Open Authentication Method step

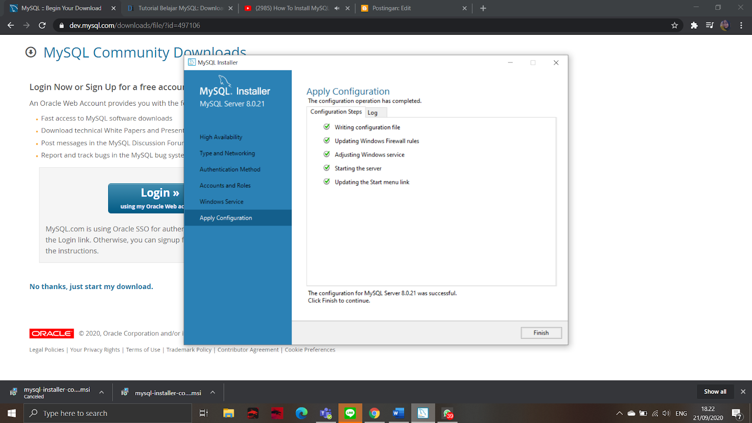tap(230, 169)
